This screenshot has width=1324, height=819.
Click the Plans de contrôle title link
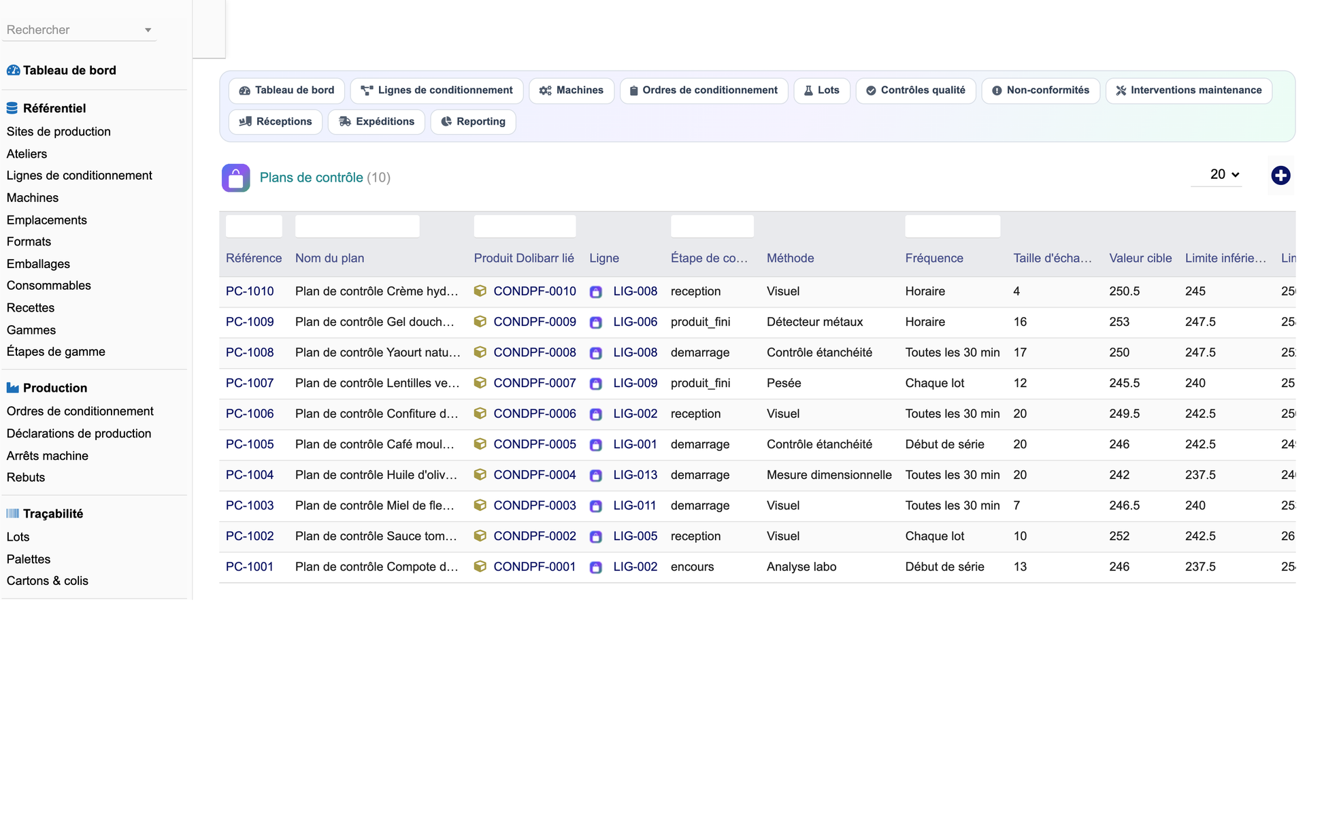[x=312, y=178]
